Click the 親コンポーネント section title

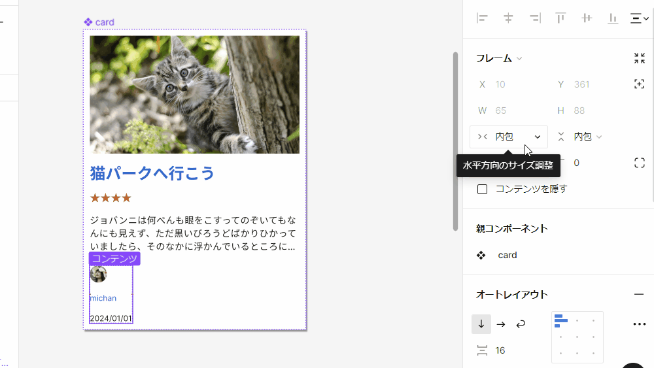point(512,229)
